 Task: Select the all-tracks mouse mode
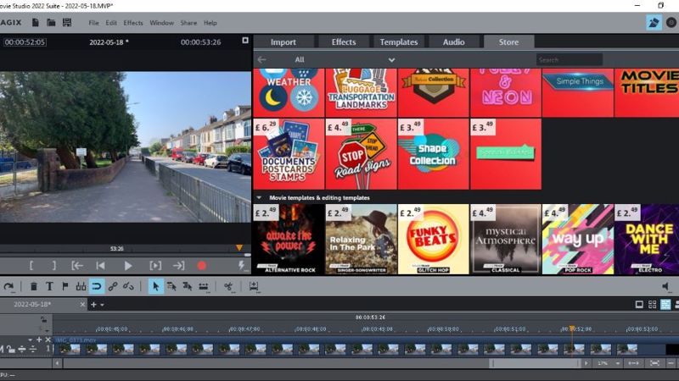pyautogui.click(x=188, y=286)
